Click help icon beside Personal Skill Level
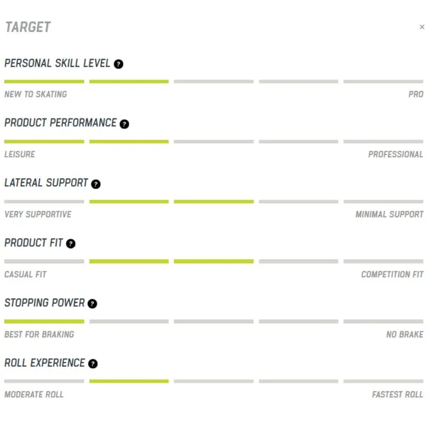Viewport: 433px width, 433px height. (x=119, y=64)
